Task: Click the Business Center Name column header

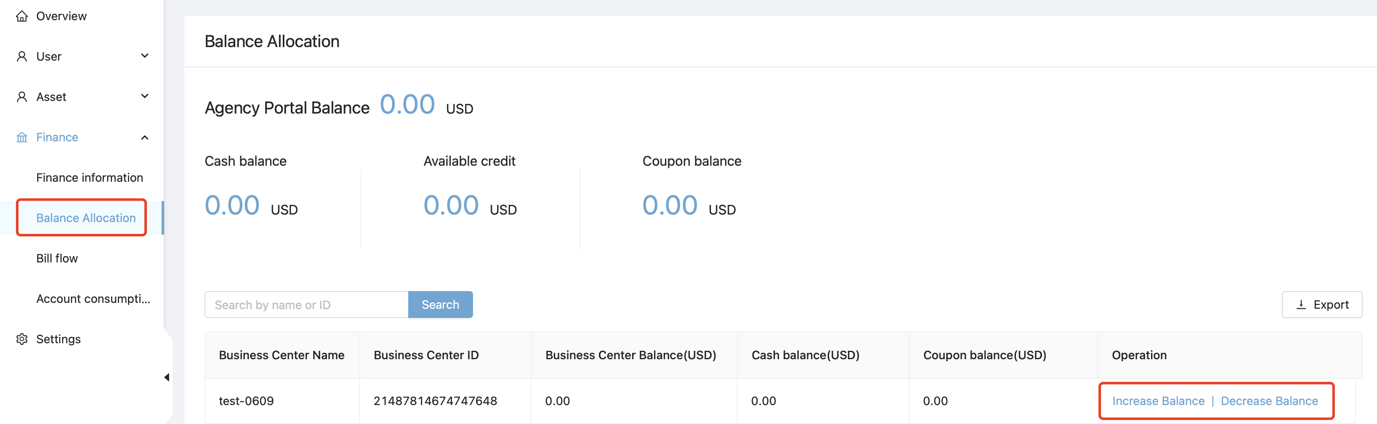Action: point(281,355)
